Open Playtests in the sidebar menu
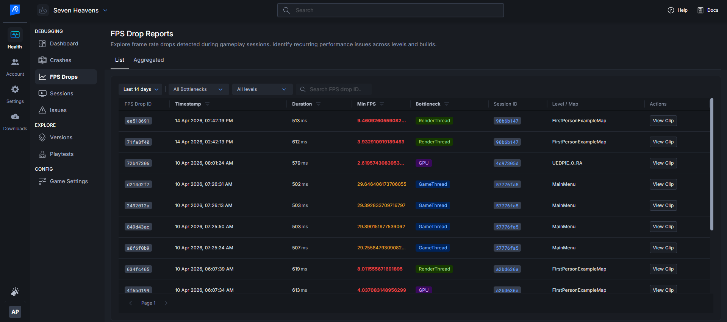Image resolution: width=727 pixels, height=322 pixels. (x=62, y=154)
